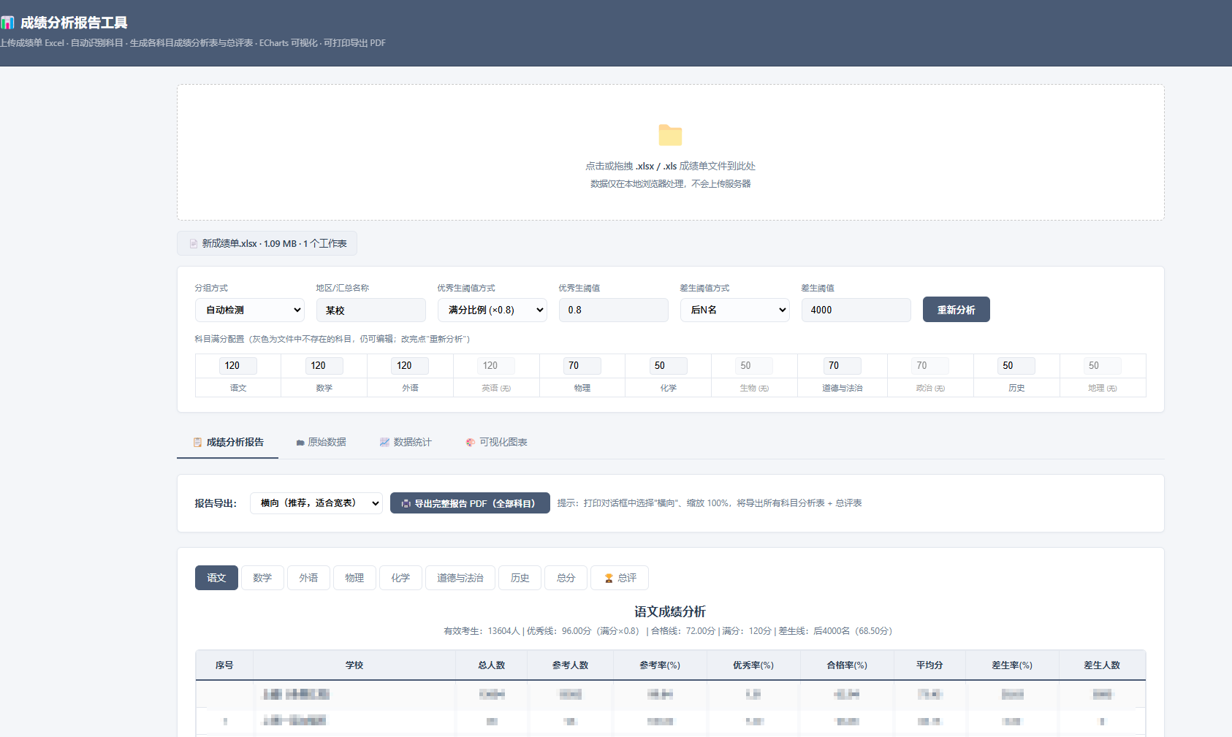The height and width of the screenshot is (737, 1232).
Task: Click the 差生人数 column header
Action: click(1102, 665)
